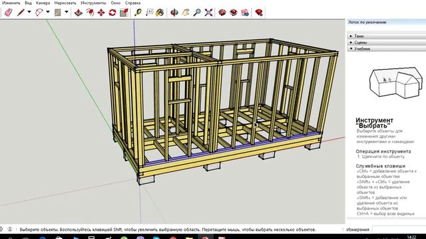Select the Scale tool
Image resolution: width=426 pixels, height=239 pixels.
click(124, 13)
